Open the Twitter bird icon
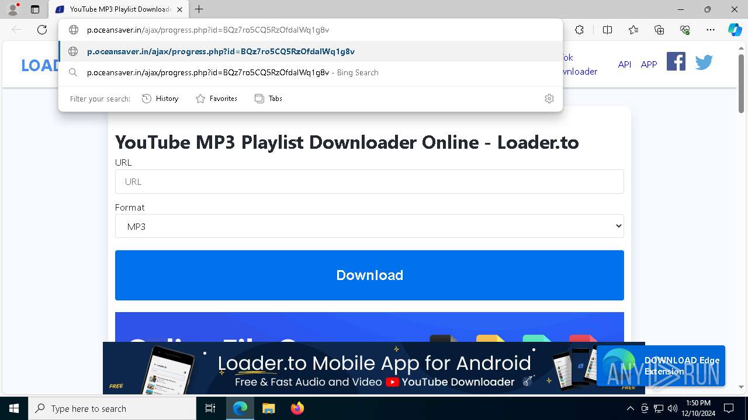 tap(704, 62)
